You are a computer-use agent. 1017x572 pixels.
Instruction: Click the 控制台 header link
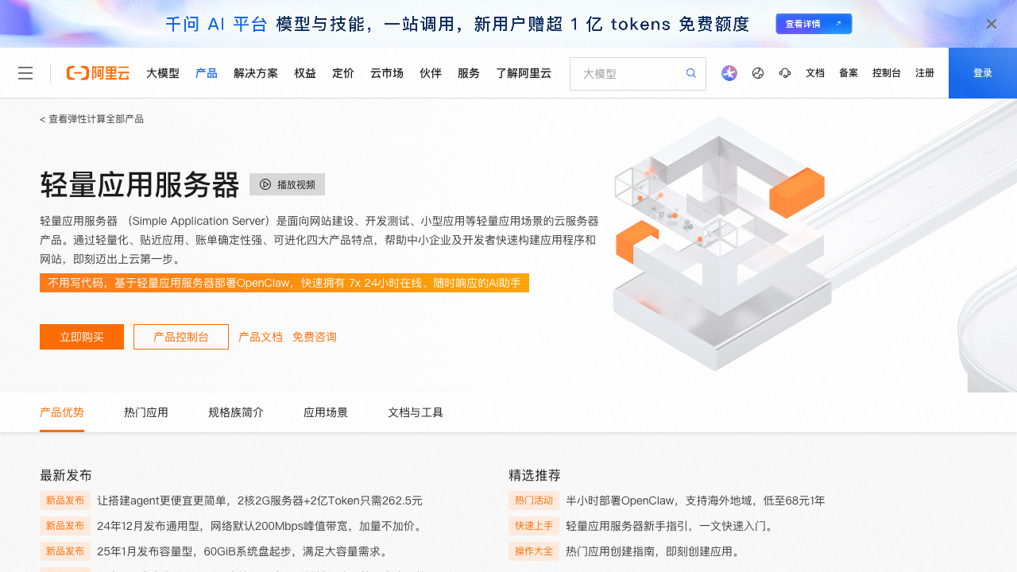click(887, 73)
